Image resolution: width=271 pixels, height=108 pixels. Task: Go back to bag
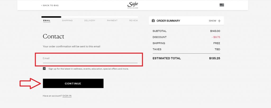50,5
